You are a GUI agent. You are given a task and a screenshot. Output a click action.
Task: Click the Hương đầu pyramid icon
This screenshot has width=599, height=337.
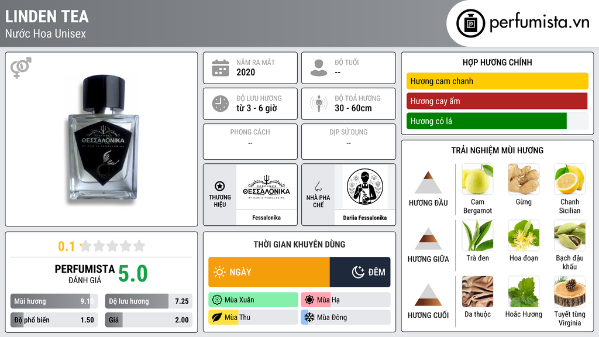[x=428, y=183]
